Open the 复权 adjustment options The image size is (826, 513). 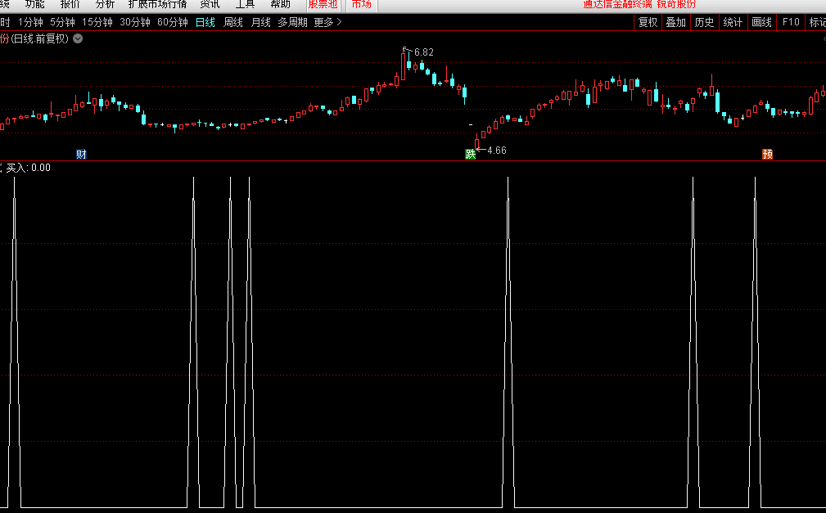pos(648,22)
